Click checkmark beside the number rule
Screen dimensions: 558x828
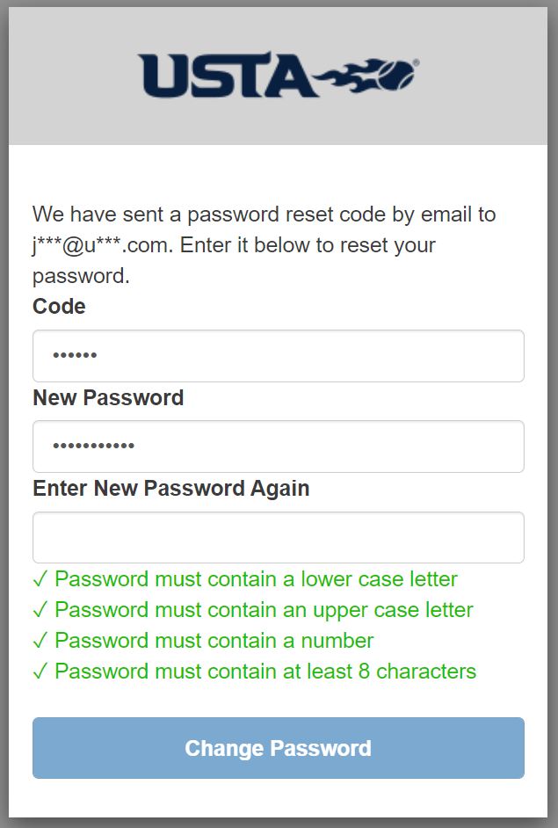pos(40,641)
